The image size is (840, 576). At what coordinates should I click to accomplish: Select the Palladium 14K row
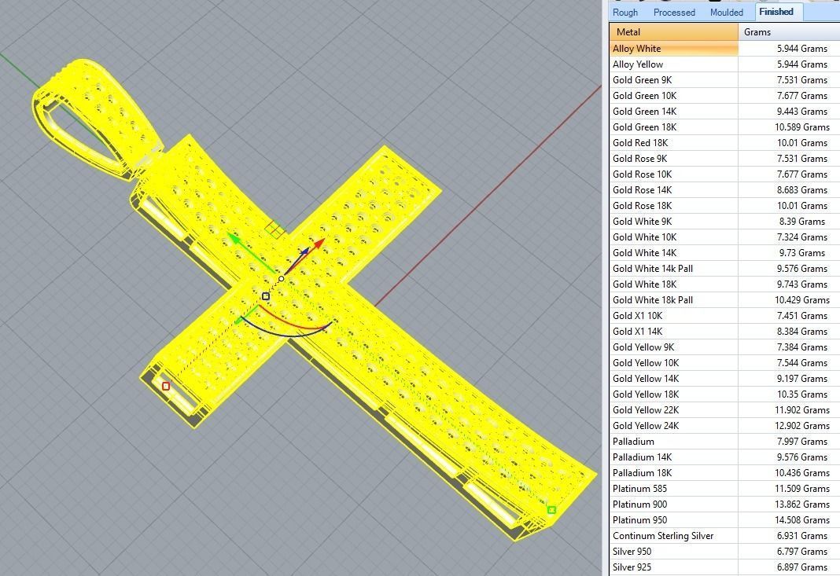[x=725, y=457]
